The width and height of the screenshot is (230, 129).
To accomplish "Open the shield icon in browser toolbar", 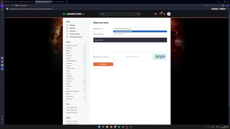I will (x=227, y=6).
